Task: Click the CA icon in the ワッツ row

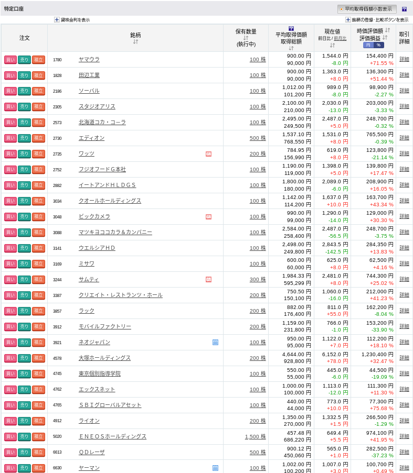Action: tap(208, 154)
